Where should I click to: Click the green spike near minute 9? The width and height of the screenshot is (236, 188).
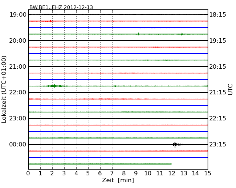click(x=139, y=34)
